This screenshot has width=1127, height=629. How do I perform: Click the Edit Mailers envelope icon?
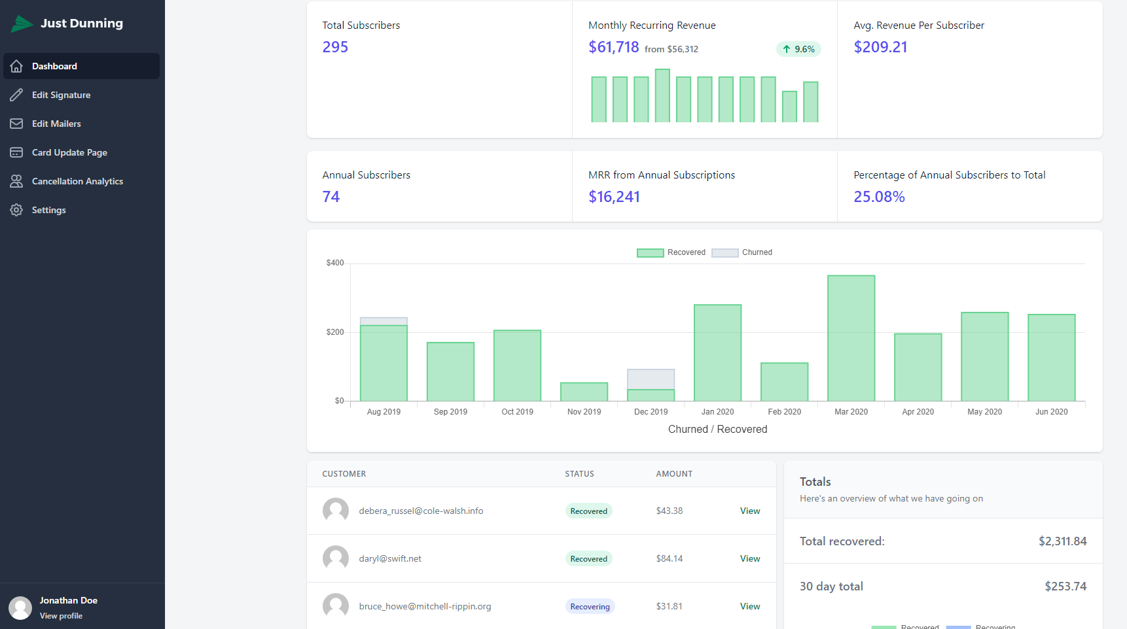(16, 124)
